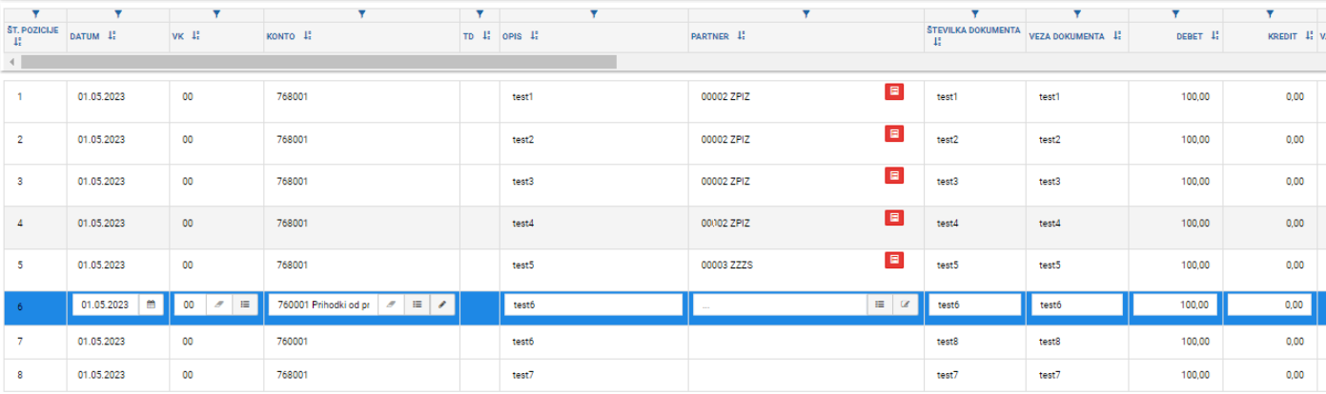Open filter funnel above Številka dokumenta column
The width and height of the screenshot is (1326, 394).
pos(975,13)
